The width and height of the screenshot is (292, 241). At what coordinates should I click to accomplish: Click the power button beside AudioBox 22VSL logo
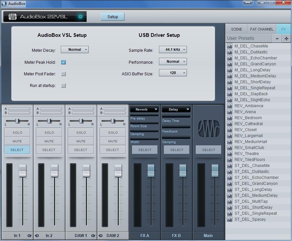[80, 17]
